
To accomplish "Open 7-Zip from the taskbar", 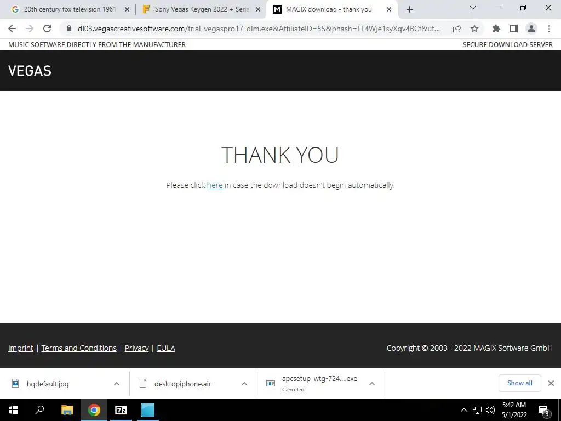I will 121,410.
